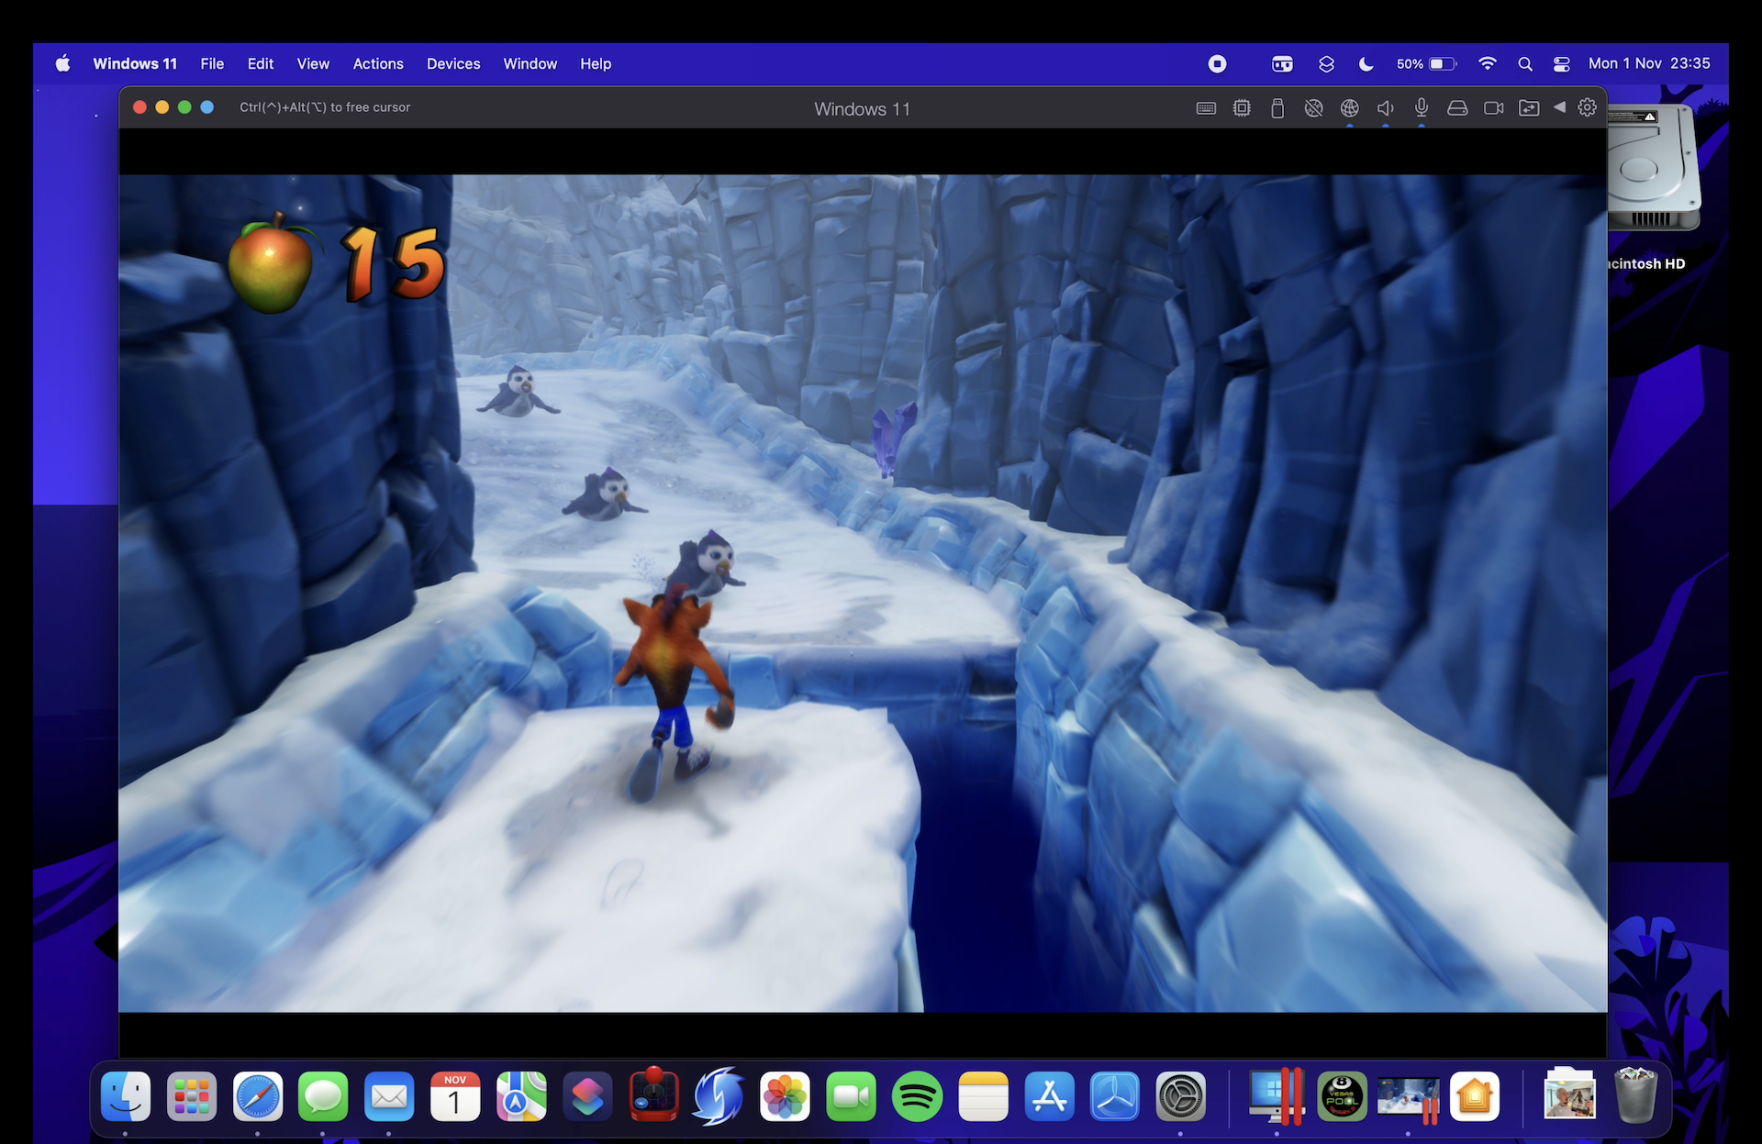Click the active globe network icon

[x=1349, y=108]
